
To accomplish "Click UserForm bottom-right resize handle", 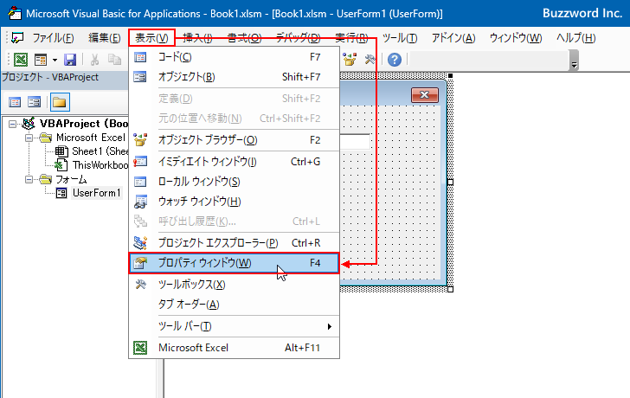I will coord(450,289).
